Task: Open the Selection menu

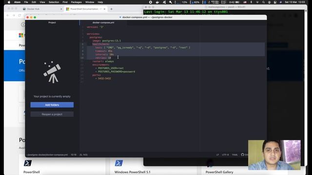Action: pyautogui.click(x=54, y=2)
